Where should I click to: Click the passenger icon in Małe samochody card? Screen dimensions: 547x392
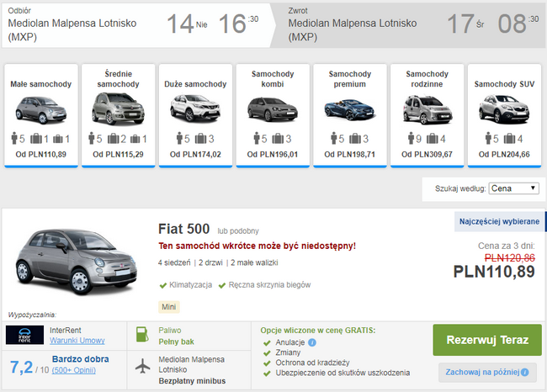pos(14,138)
